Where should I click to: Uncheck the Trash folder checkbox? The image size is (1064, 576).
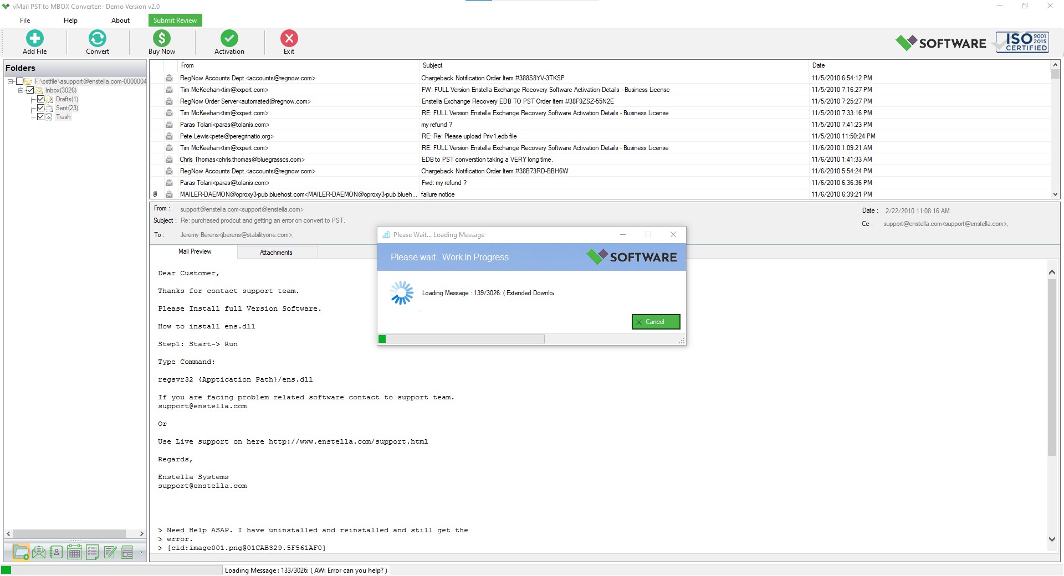pos(40,117)
